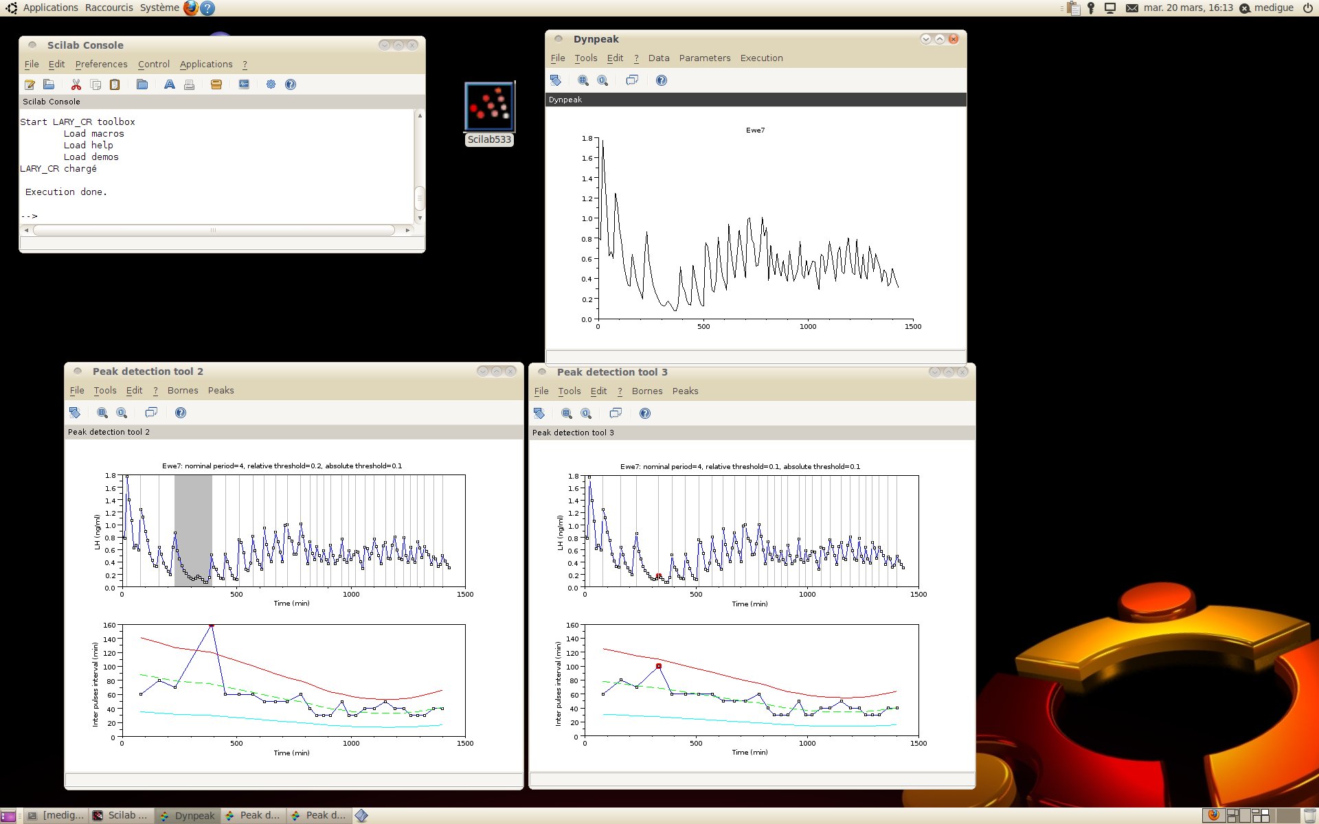Open the module manager box icon in Scilab Console
This screenshot has height=824, width=1319.
coord(216,84)
